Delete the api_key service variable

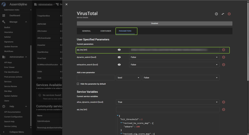click(223, 110)
